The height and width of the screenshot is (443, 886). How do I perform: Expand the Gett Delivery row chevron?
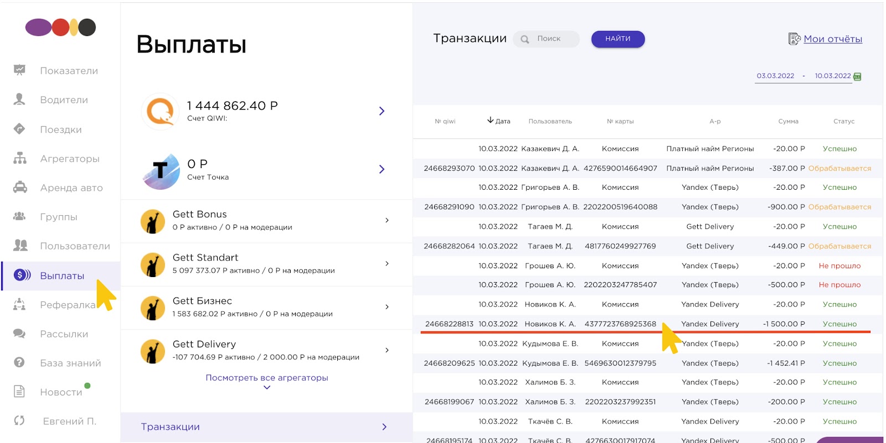tap(387, 350)
